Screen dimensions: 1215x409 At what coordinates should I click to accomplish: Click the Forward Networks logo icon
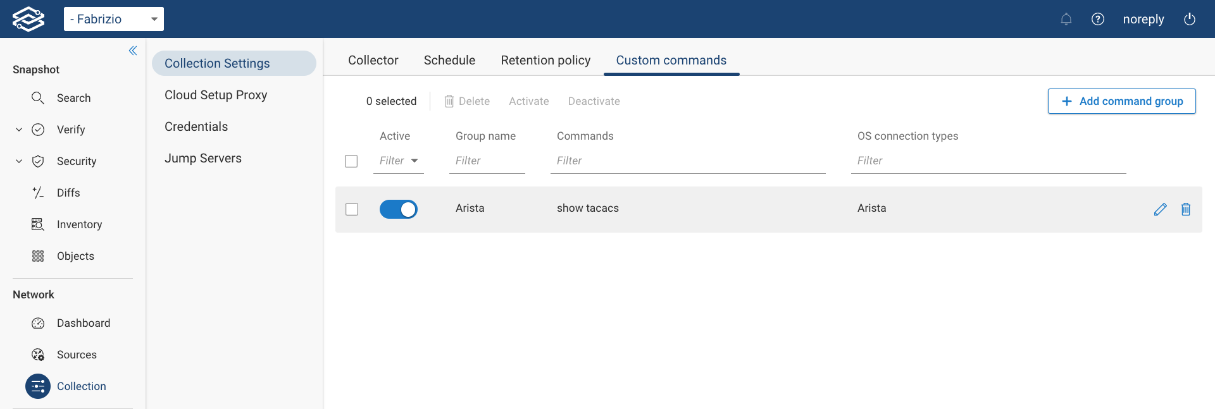[x=28, y=19]
